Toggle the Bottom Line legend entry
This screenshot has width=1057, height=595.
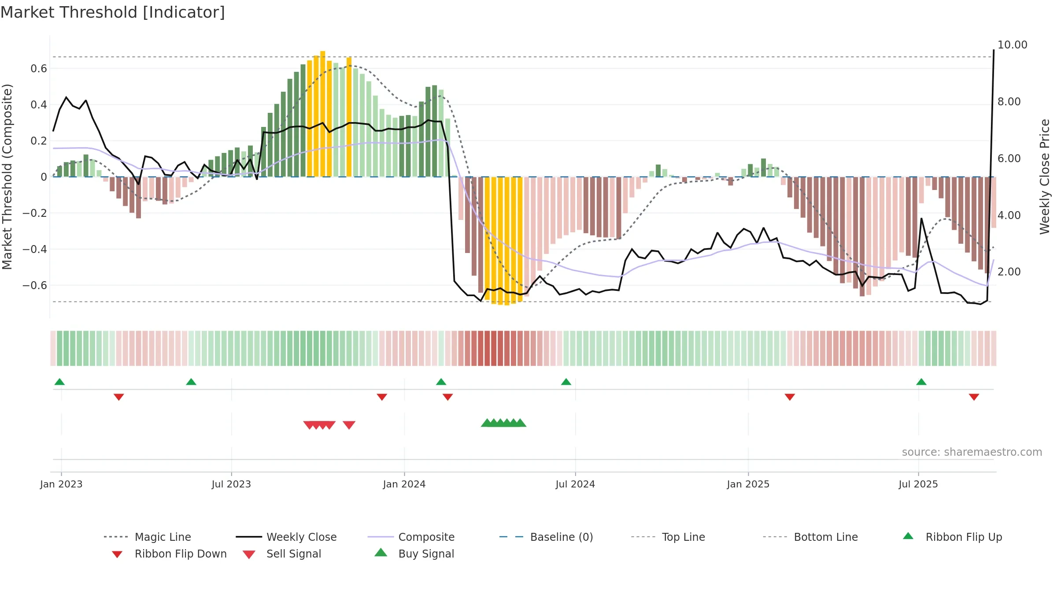tap(810, 537)
